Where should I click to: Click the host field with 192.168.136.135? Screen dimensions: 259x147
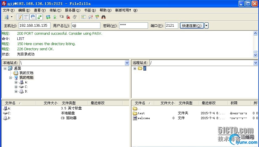[x=35, y=26]
